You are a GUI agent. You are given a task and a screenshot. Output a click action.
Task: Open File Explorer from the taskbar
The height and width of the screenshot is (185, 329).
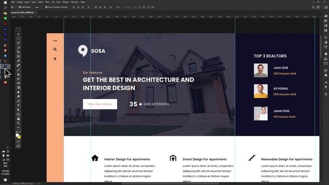click(x=5, y=13)
